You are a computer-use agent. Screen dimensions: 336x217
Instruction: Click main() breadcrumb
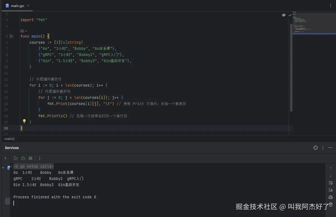click(10, 138)
